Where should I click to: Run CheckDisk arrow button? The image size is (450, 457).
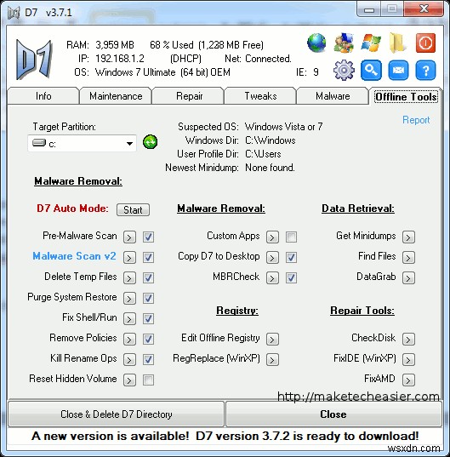point(408,339)
